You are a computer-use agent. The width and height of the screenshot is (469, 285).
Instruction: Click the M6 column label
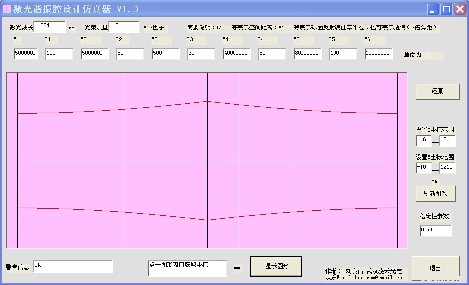coord(368,39)
